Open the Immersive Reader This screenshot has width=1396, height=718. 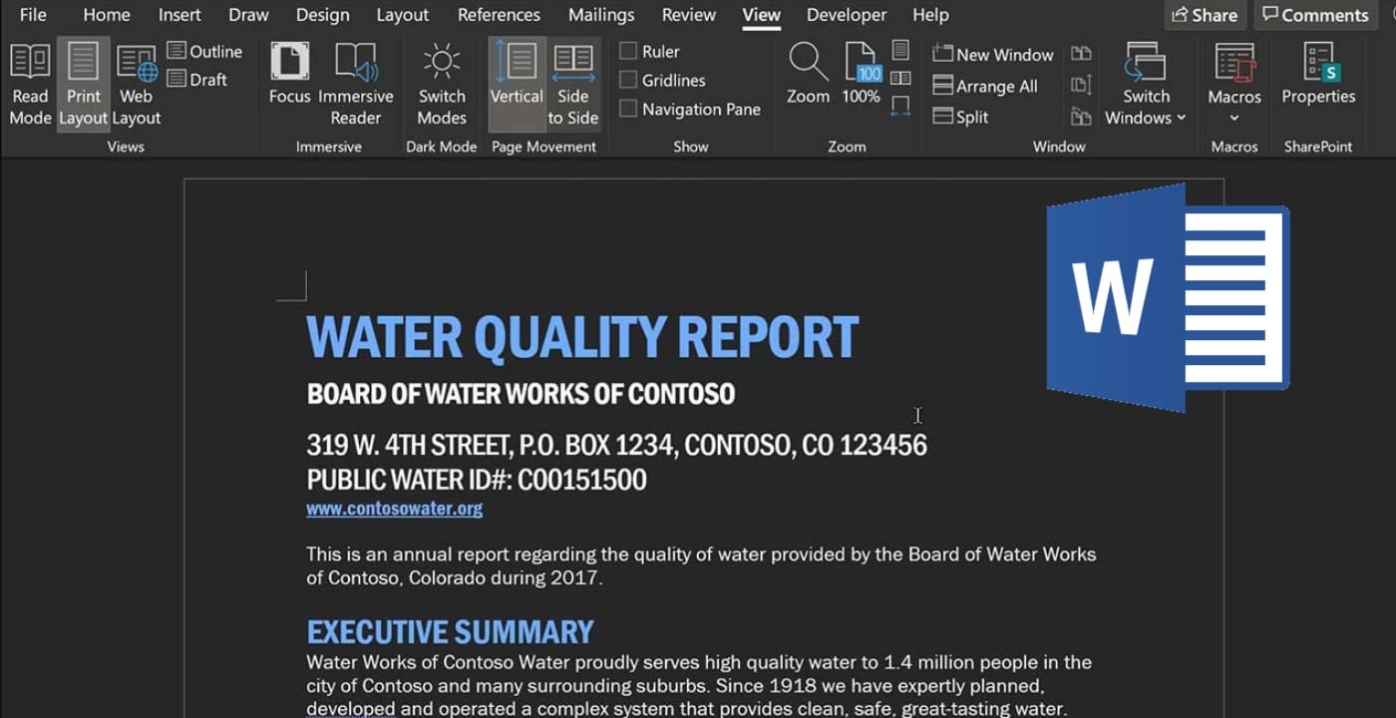356,84
